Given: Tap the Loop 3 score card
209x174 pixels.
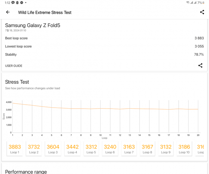Looking at the screenshot, I should pos(53,149).
